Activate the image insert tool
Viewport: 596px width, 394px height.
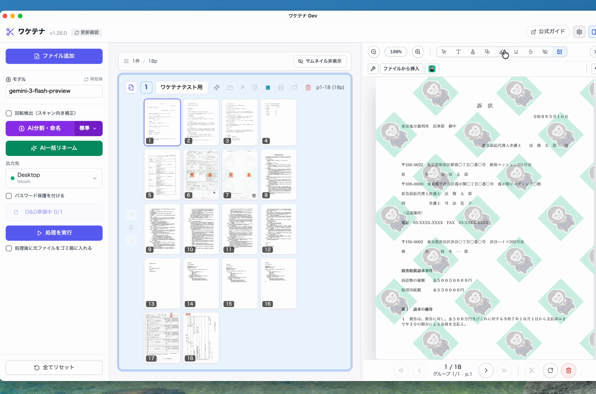click(560, 52)
